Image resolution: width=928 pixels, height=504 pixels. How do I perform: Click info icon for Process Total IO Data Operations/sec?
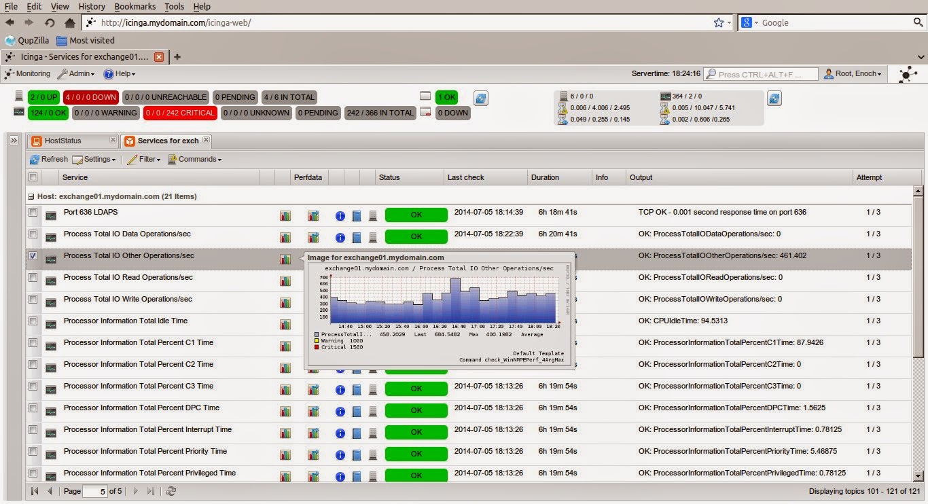click(x=340, y=238)
